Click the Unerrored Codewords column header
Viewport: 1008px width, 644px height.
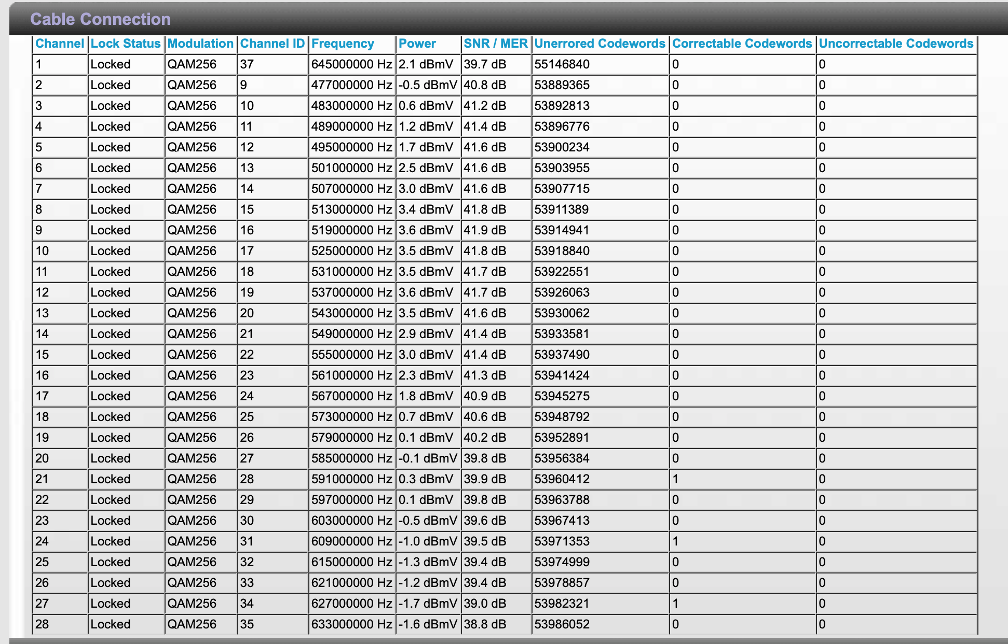click(x=600, y=44)
